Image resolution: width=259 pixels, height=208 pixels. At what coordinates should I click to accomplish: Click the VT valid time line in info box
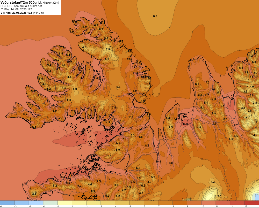click(22, 13)
